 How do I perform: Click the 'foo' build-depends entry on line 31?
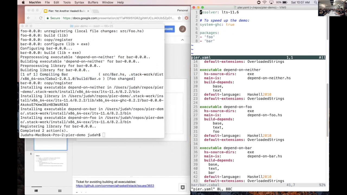[x=216, y=131]
